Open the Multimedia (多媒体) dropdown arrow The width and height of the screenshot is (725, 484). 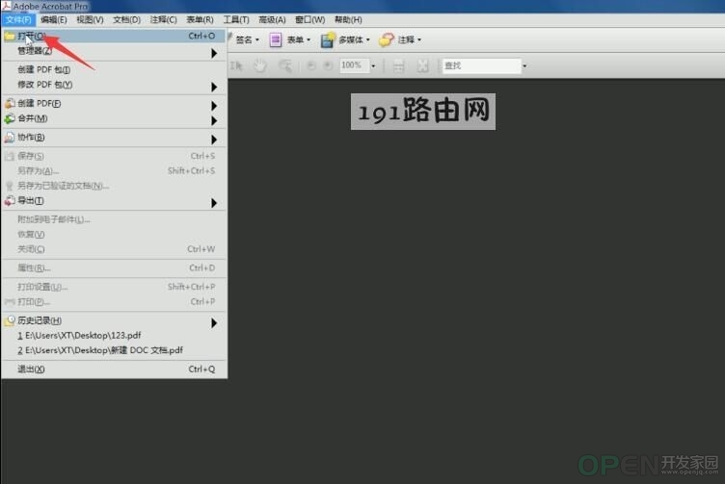pos(368,40)
